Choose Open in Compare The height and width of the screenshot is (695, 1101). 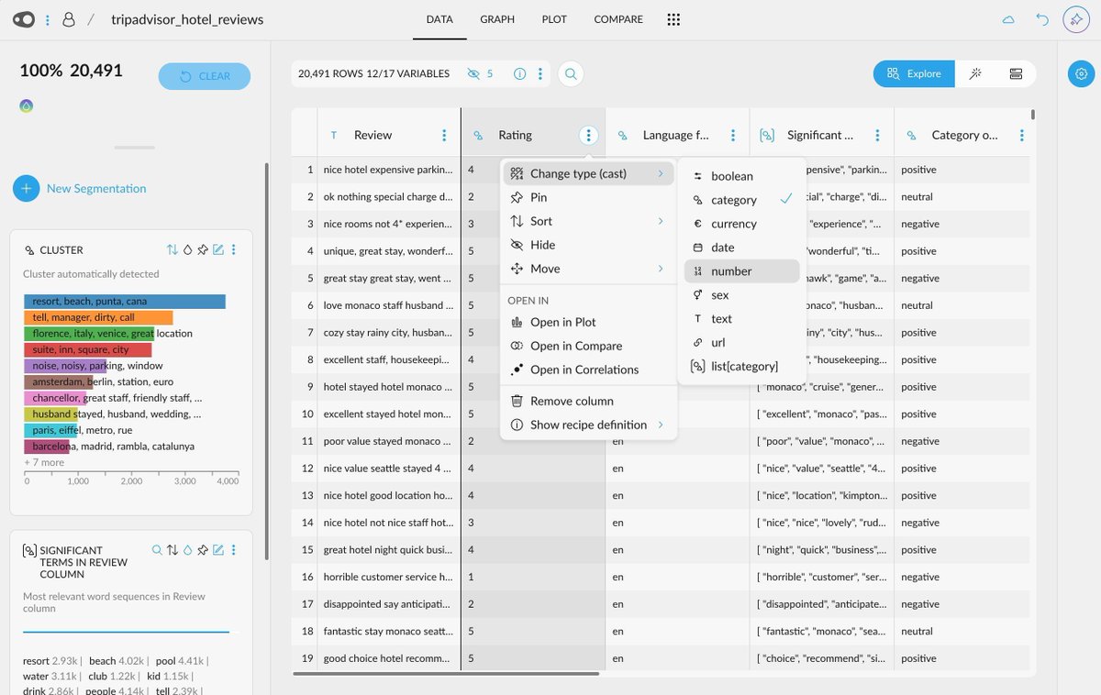(588, 346)
